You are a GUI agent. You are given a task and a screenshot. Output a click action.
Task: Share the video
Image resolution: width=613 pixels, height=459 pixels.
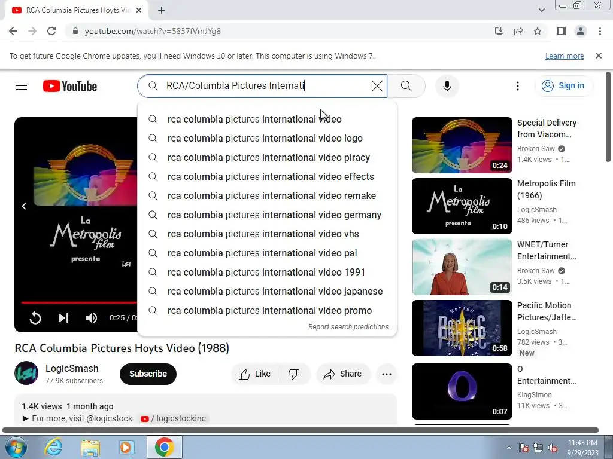pyautogui.click(x=343, y=374)
